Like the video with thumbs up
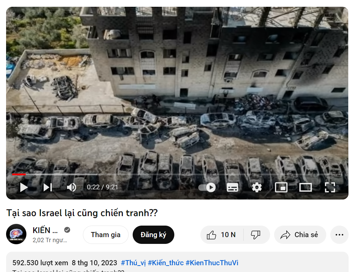The image size is (353, 272). [222, 235]
